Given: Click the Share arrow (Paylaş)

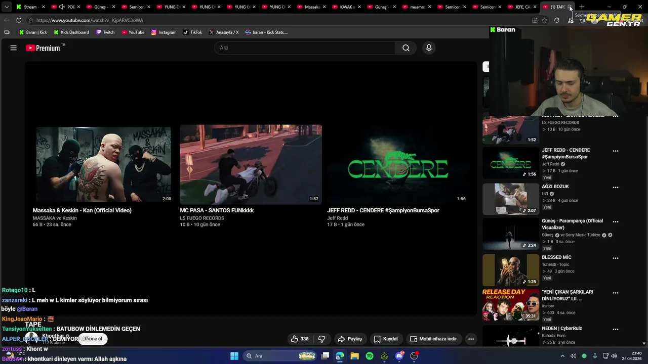Looking at the screenshot, I should click(x=350, y=339).
